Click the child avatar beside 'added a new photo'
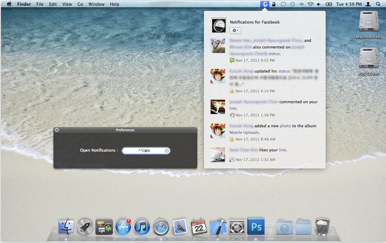Viewport: 386px width, 243px height. coord(218,131)
